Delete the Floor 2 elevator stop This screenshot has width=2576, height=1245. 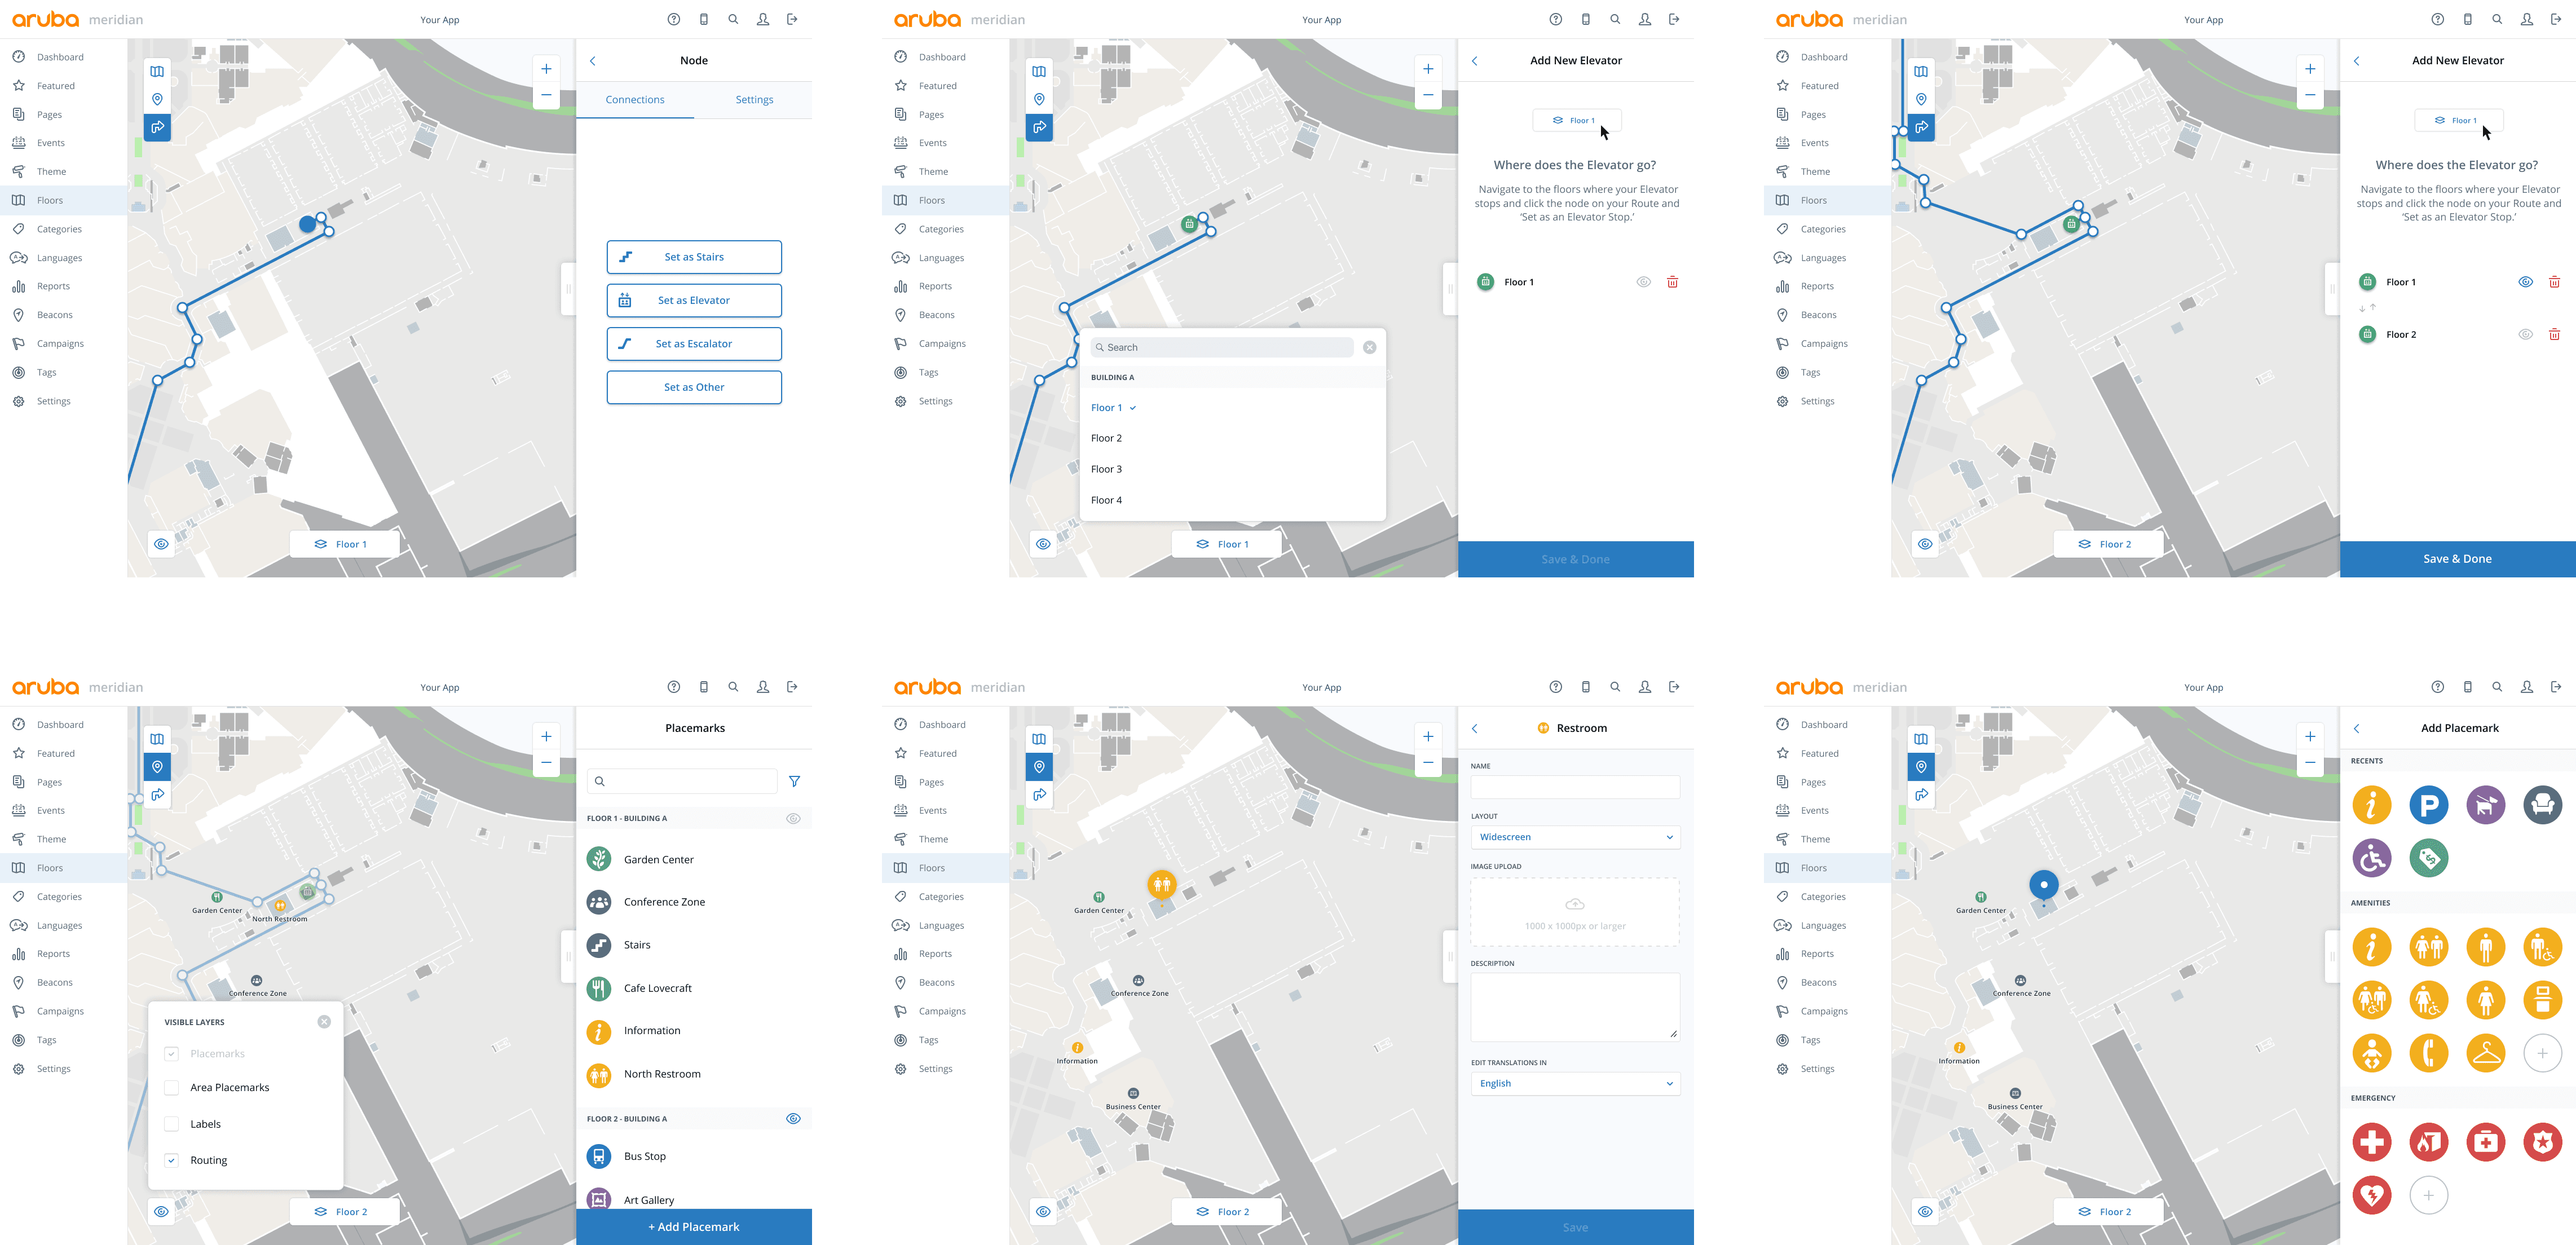pos(2554,335)
